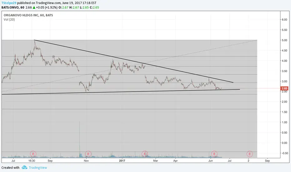Click the Mar time axis label

coord(155,161)
